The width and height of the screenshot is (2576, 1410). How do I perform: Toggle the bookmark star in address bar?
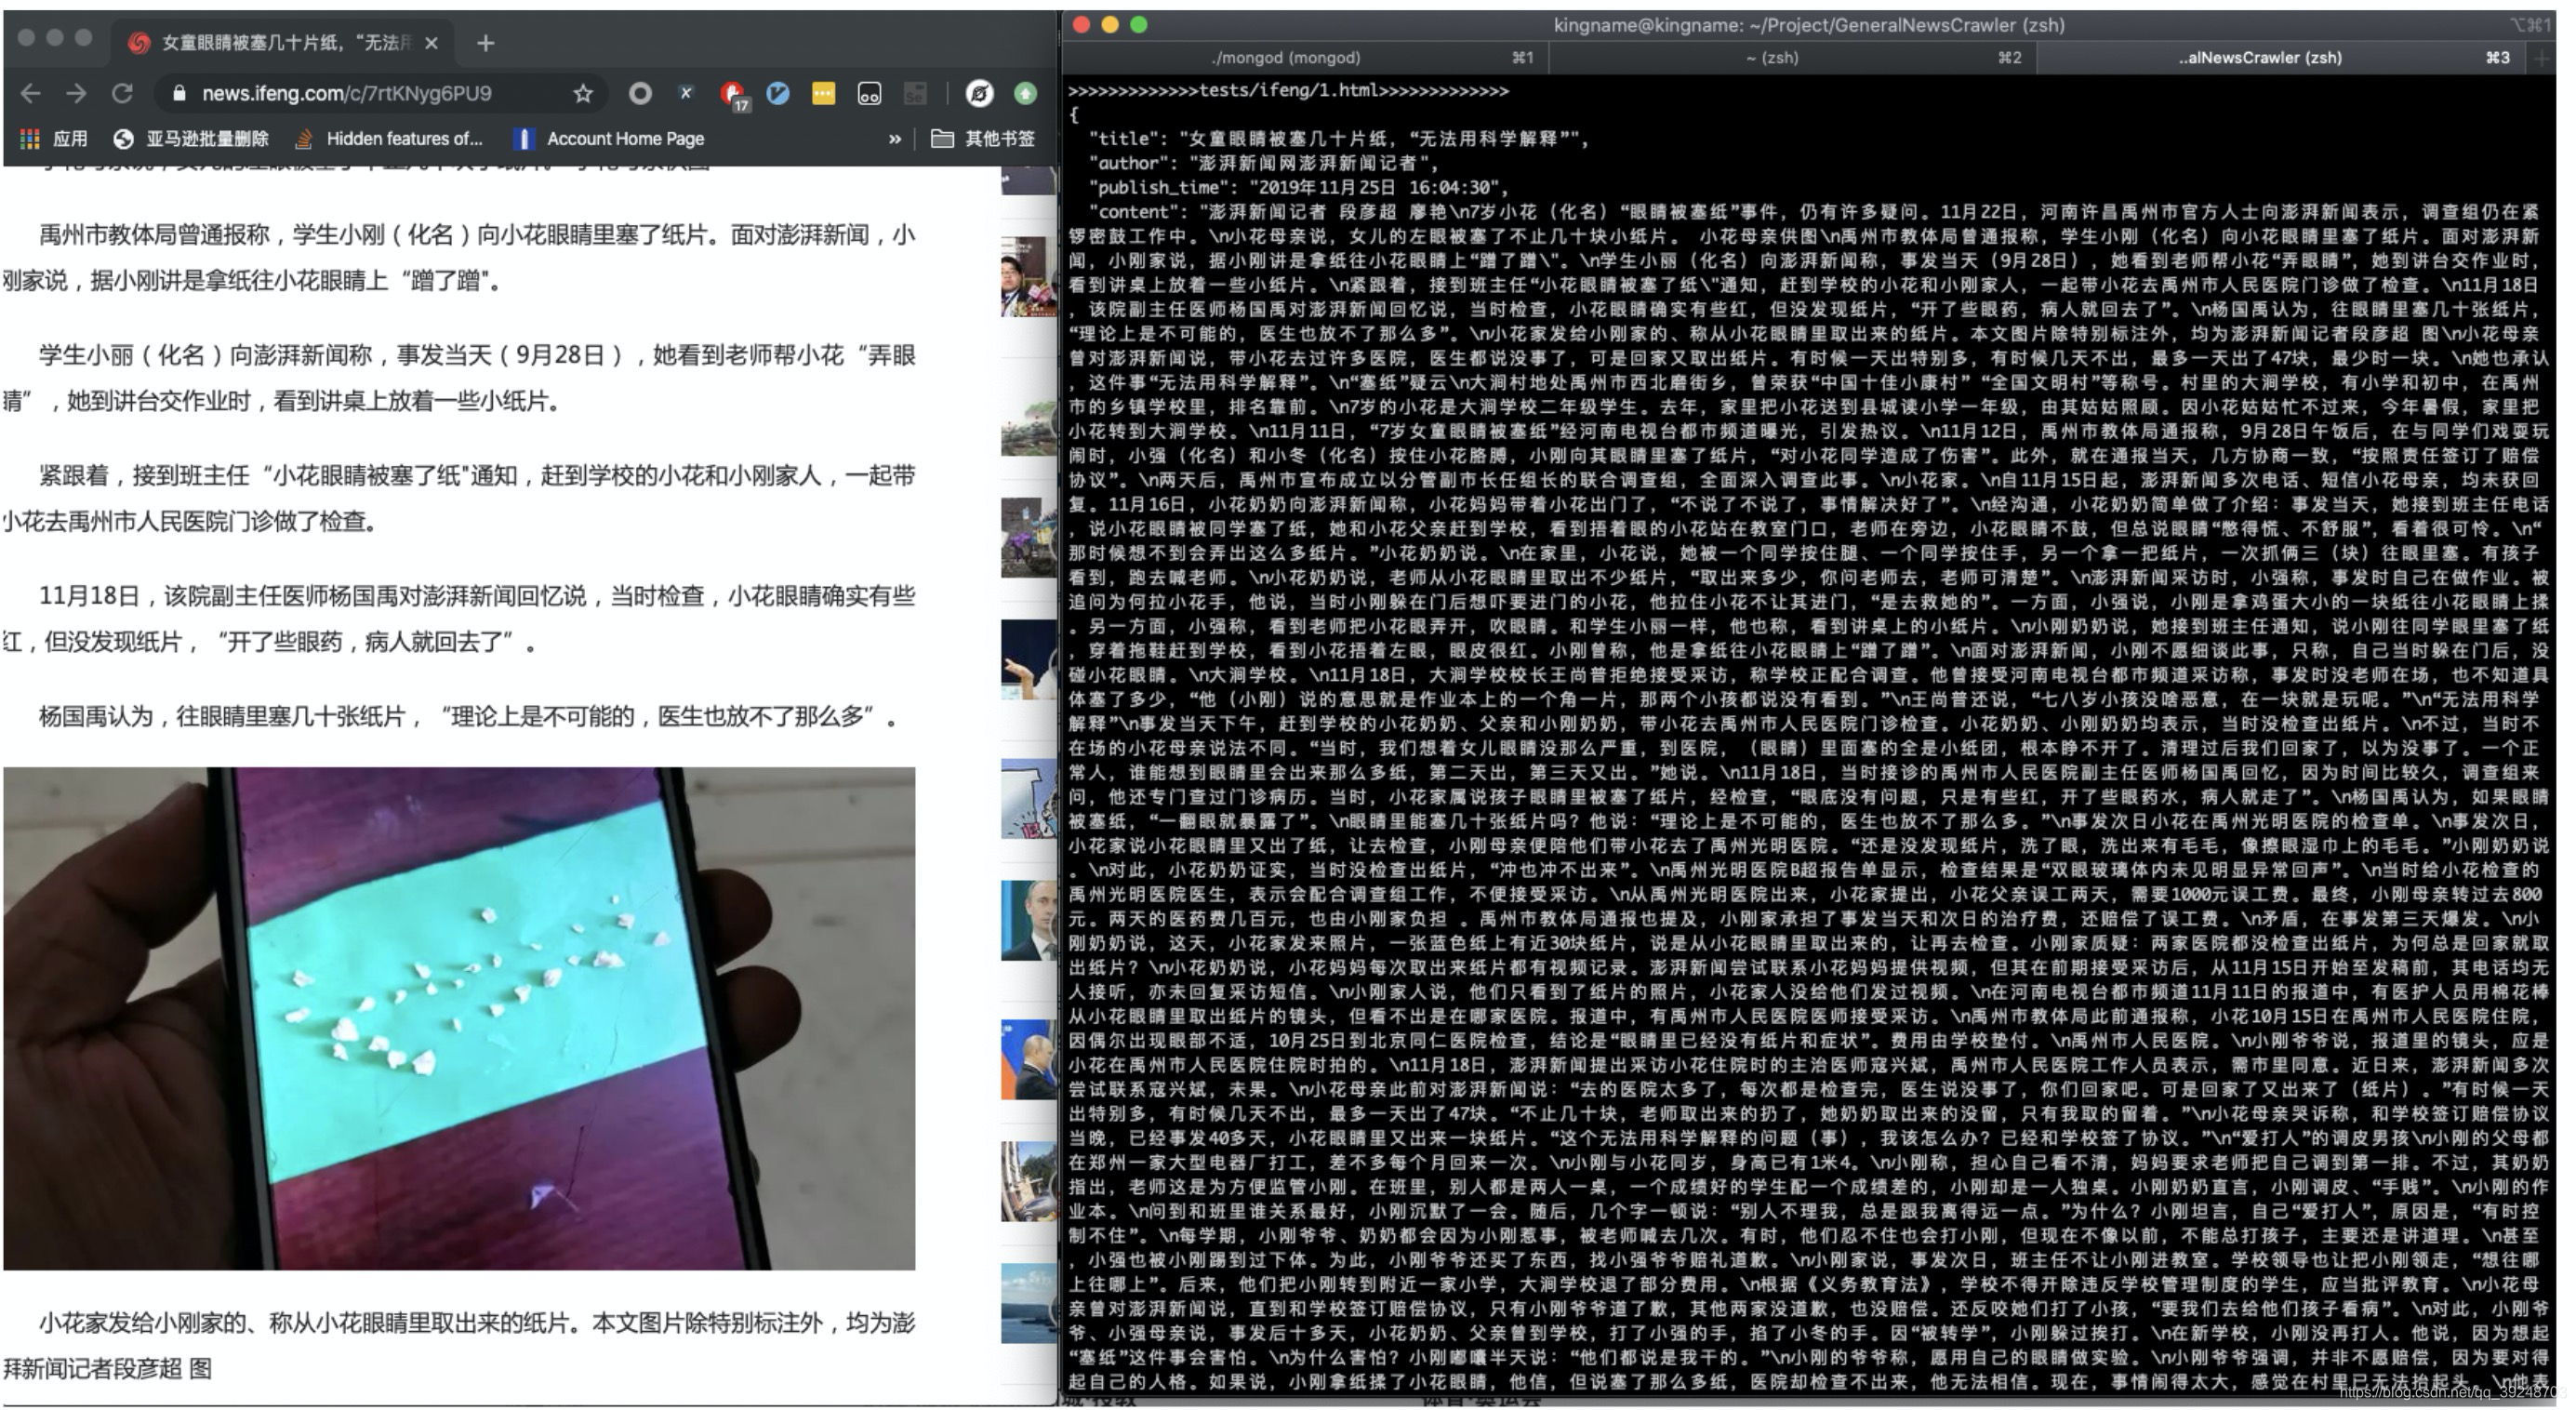[x=588, y=94]
